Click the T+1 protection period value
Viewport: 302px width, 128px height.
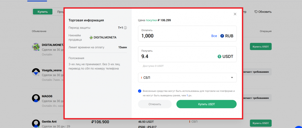point(120,28)
